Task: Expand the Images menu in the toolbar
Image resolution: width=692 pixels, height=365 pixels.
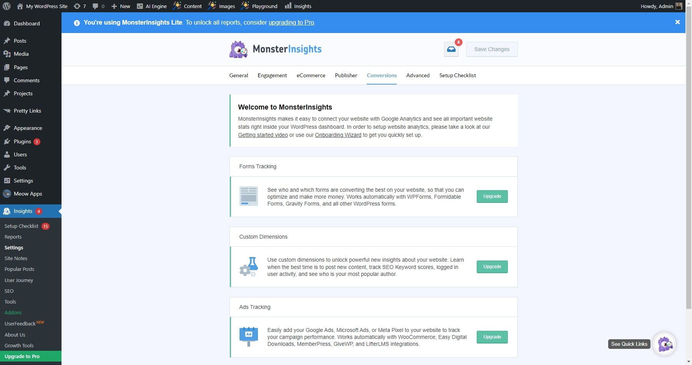Action: [x=221, y=6]
